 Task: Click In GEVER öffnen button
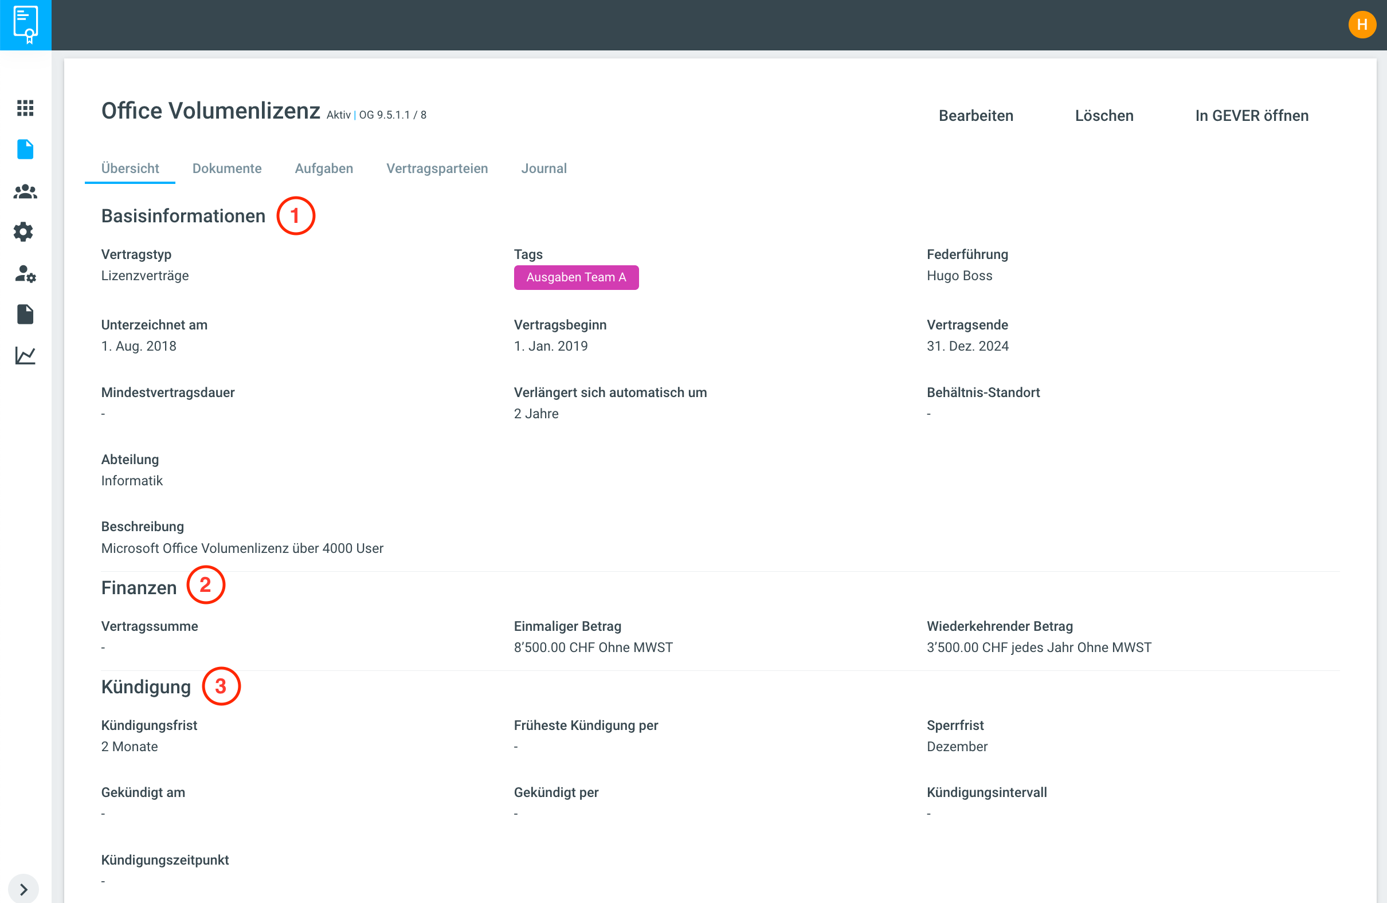point(1251,115)
